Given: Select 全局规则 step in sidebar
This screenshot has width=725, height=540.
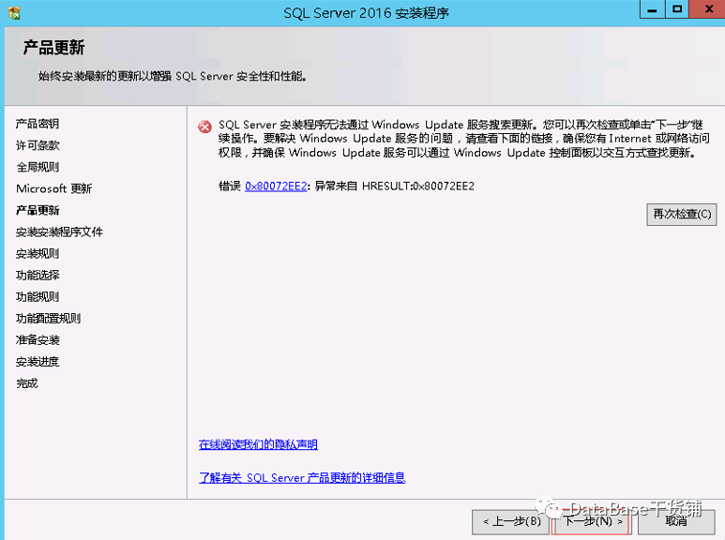Looking at the screenshot, I should [38, 167].
